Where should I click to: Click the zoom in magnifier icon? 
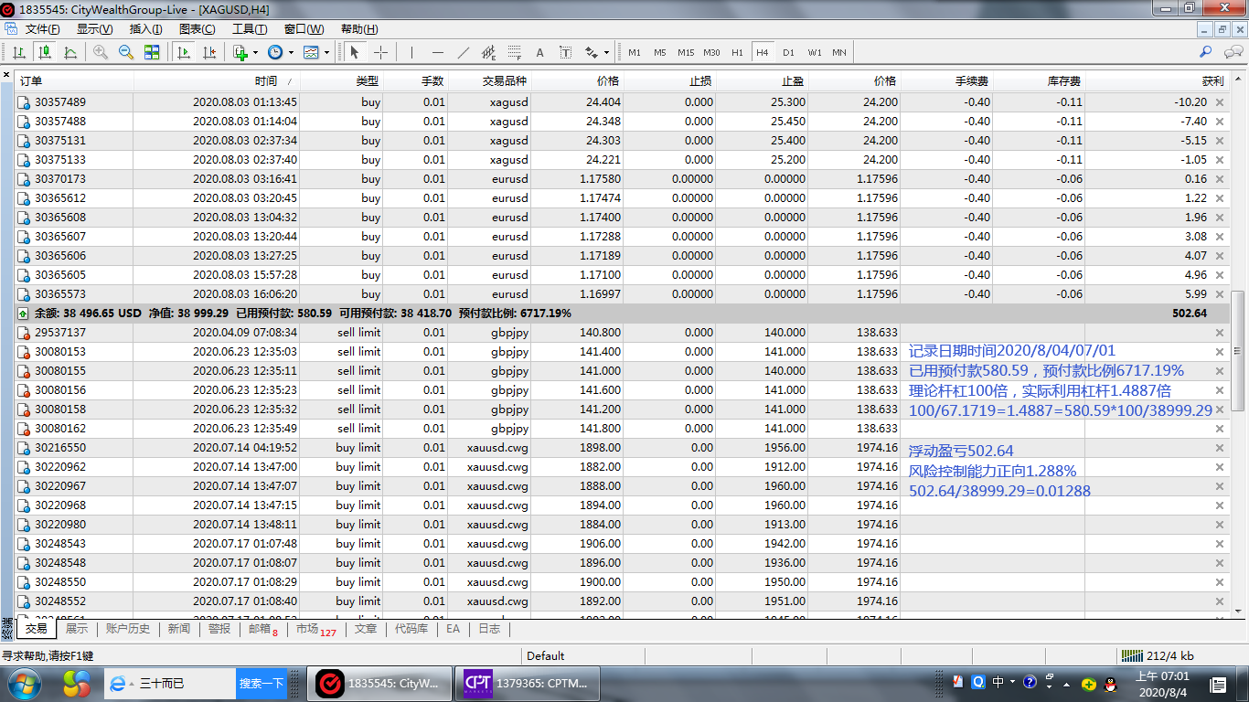click(x=101, y=52)
